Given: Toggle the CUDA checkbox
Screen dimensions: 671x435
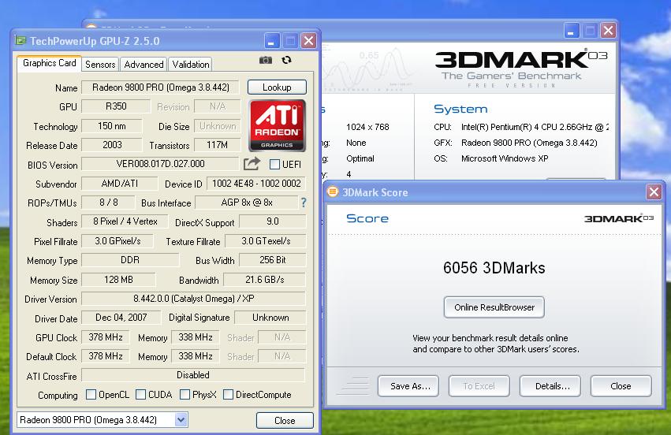Looking at the screenshot, I should [140, 394].
